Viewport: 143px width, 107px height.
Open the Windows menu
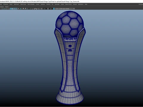[6, 4]
